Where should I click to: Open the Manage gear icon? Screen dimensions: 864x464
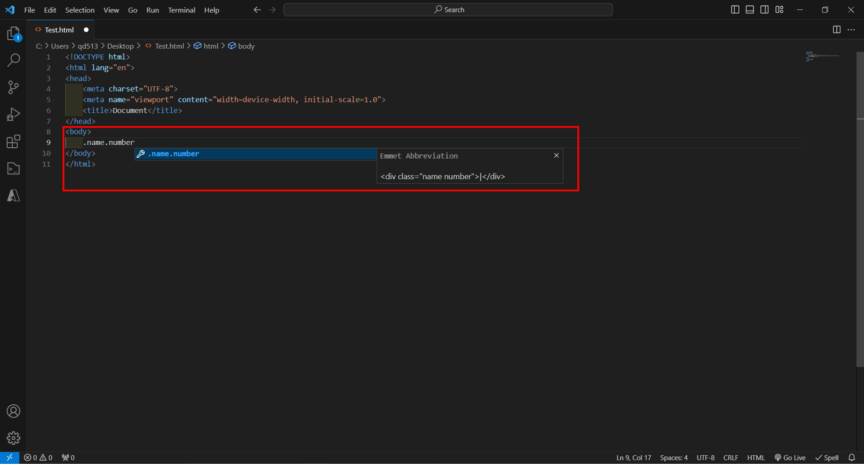13,438
